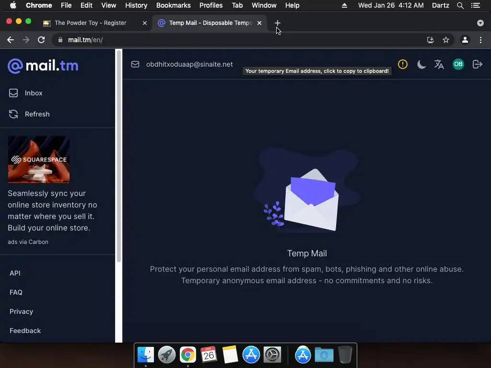Image resolution: width=491 pixels, height=368 pixels.
Task: Click the envelope icon beside email address
Action: tap(135, 64)
